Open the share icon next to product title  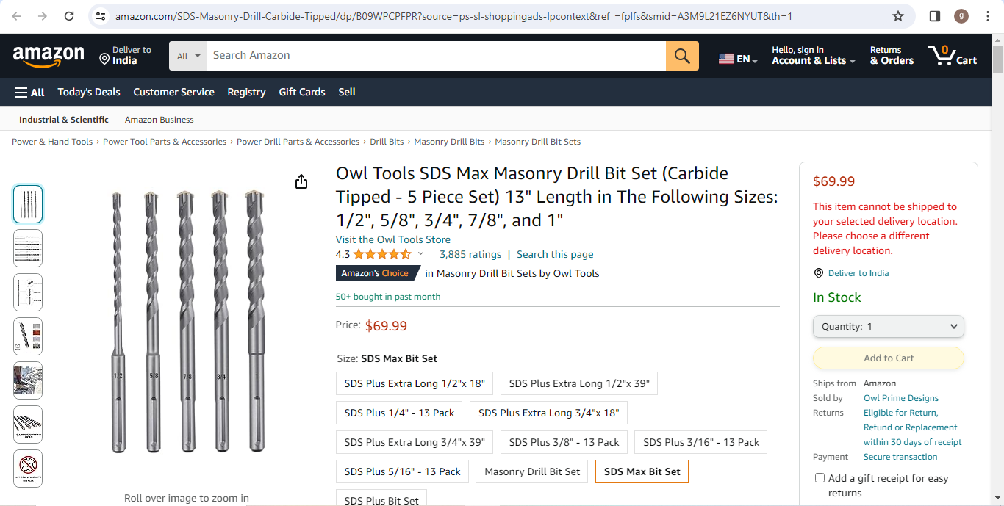click(x=301, y=181)
